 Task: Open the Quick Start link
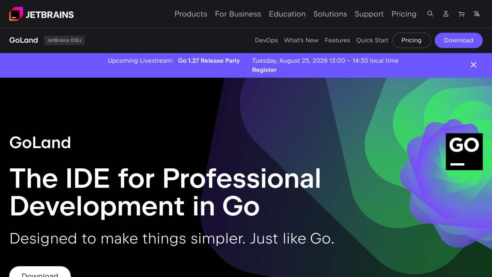[372, 40]
